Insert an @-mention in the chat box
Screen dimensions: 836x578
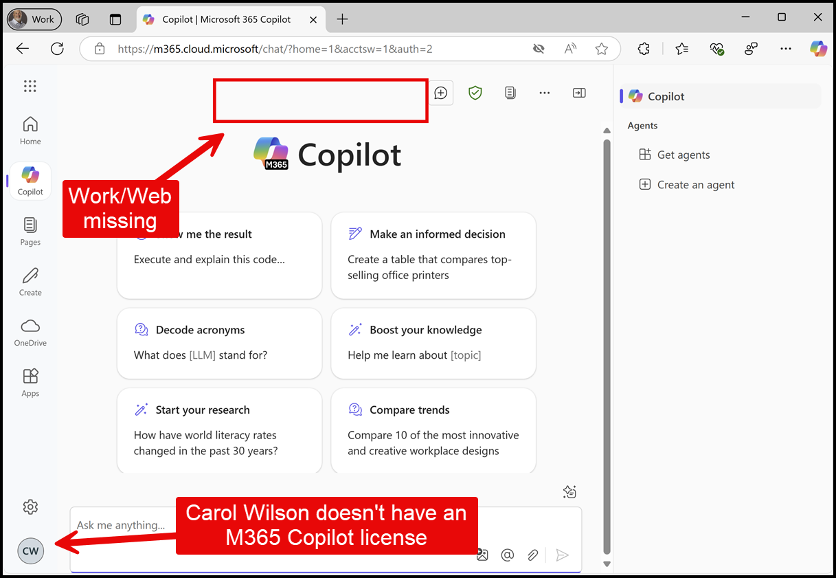point(508,555)
